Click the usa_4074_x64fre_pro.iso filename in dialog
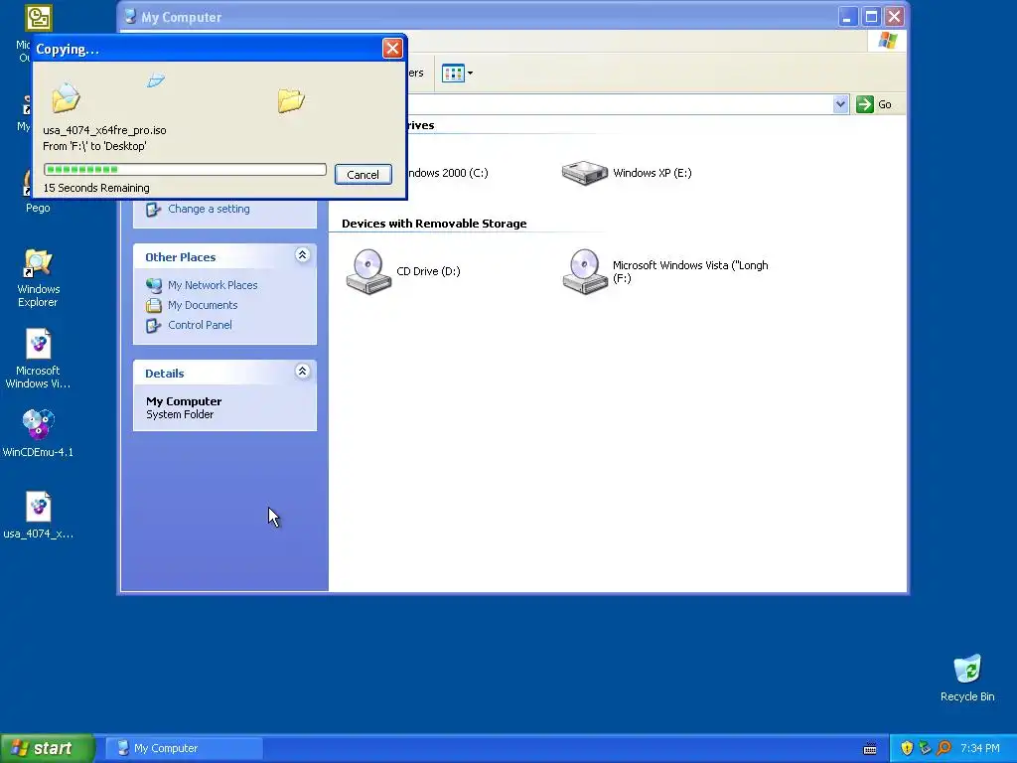 click(104, 130)
